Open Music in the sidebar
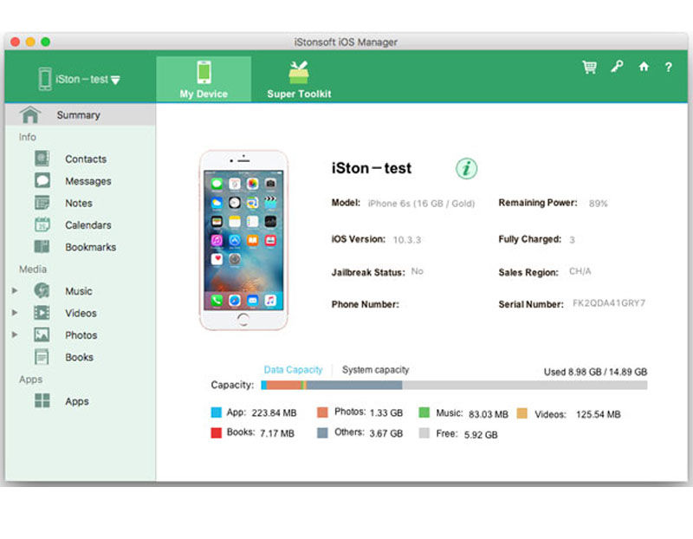The width and height of the screenshot is (693, 539). point(79,291)
